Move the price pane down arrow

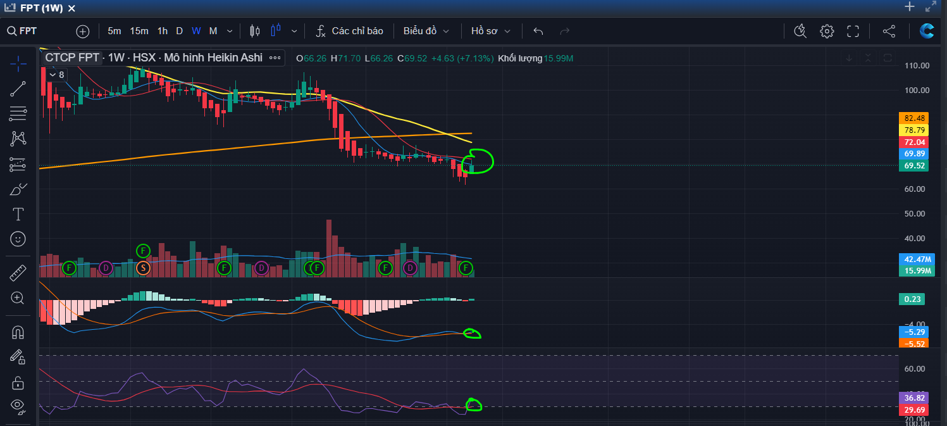(x=849, y=58)
